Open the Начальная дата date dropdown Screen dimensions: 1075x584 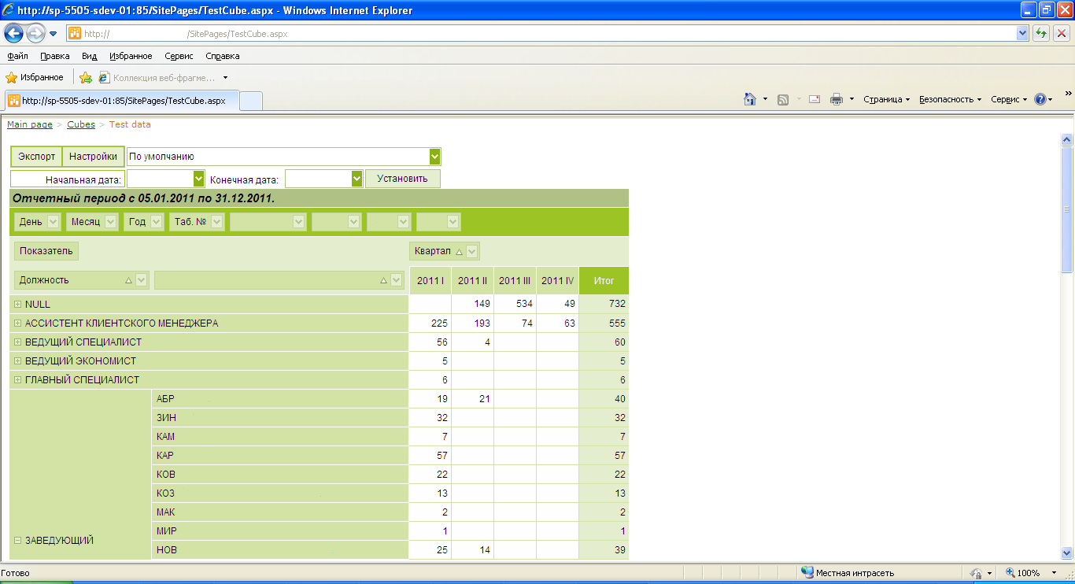[x=198, y=179]
